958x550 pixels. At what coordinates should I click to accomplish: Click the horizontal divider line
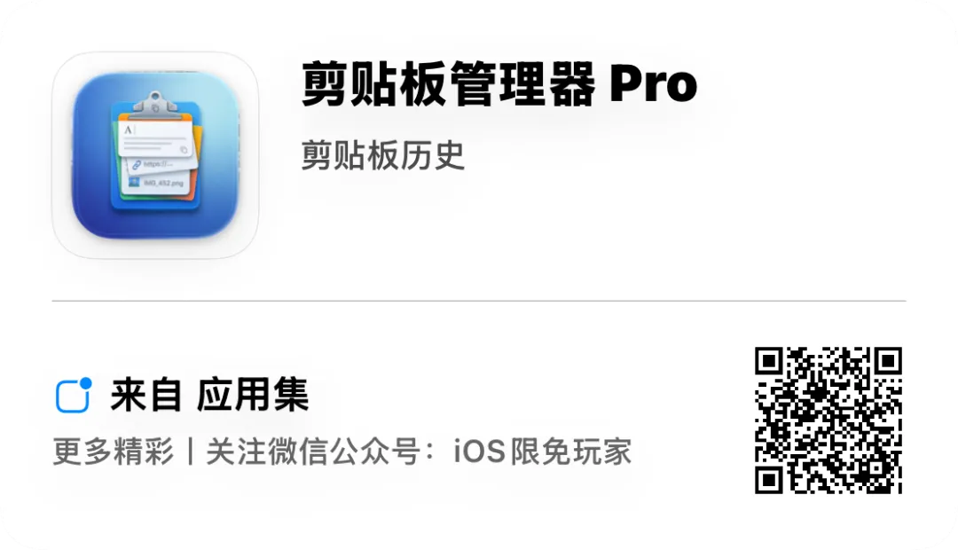pyautogui.click(x=479, y=301)
